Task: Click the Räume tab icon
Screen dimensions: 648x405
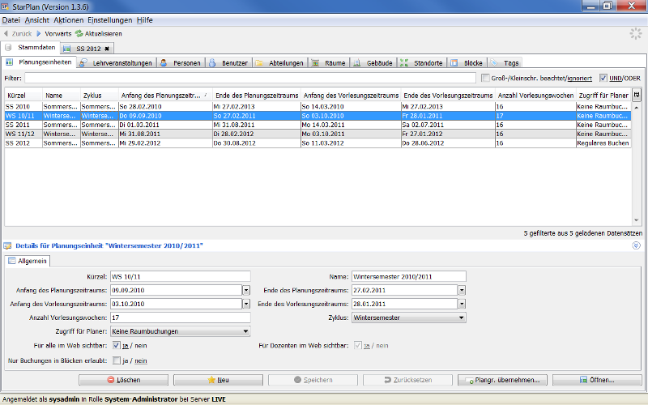Action: coord(315,63)
